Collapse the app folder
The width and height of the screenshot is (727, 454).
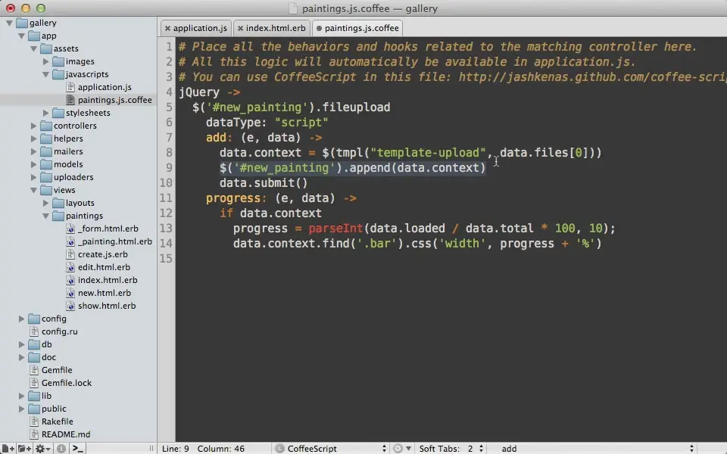21,36
